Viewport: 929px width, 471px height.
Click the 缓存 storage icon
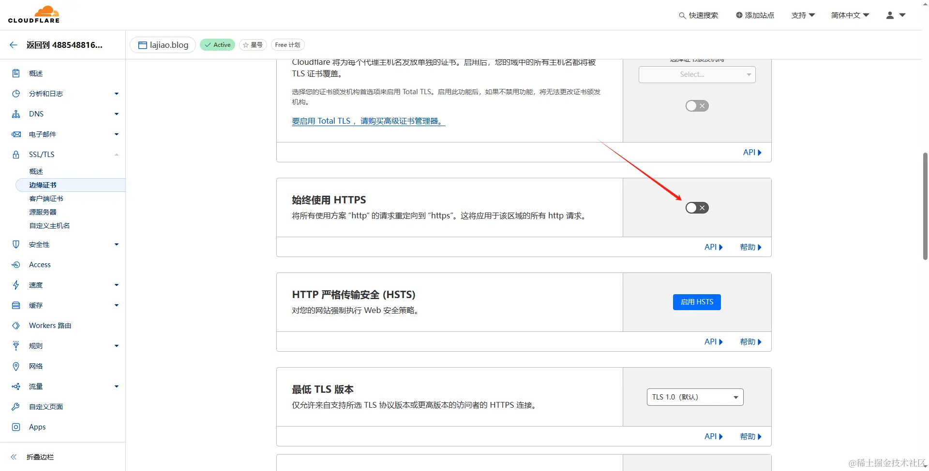pyautogui.click(x=16, y=305)
